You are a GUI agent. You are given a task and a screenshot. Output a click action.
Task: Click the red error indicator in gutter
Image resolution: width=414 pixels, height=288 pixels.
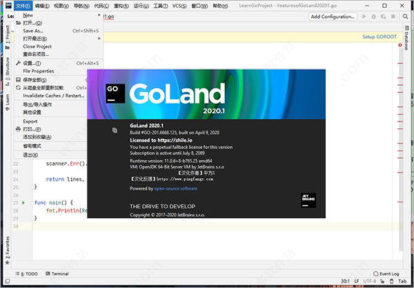click(x=400, y=45)
